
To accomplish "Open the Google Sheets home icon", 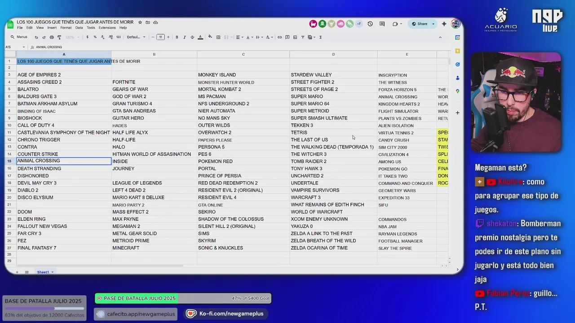I will point(10,24).
